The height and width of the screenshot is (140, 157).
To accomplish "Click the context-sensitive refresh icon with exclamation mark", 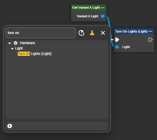I will (81, 33).
